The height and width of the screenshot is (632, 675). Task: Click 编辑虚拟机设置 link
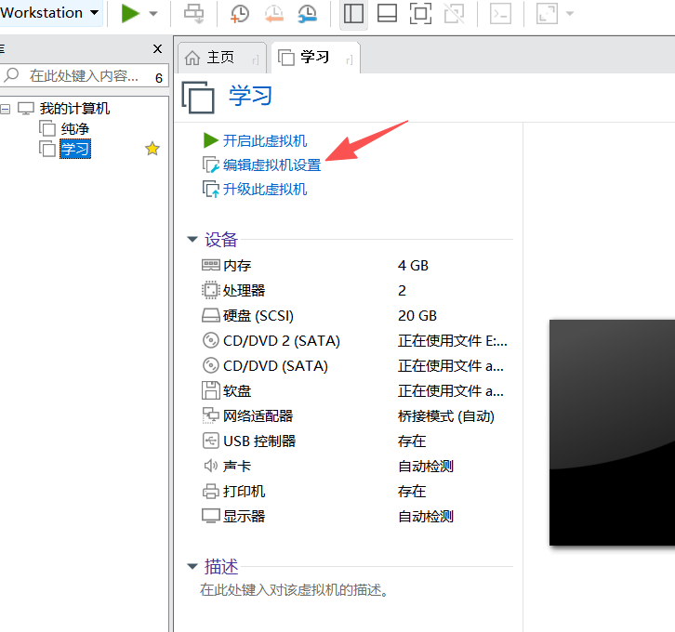pyautogui.click(x=271, y=165)
